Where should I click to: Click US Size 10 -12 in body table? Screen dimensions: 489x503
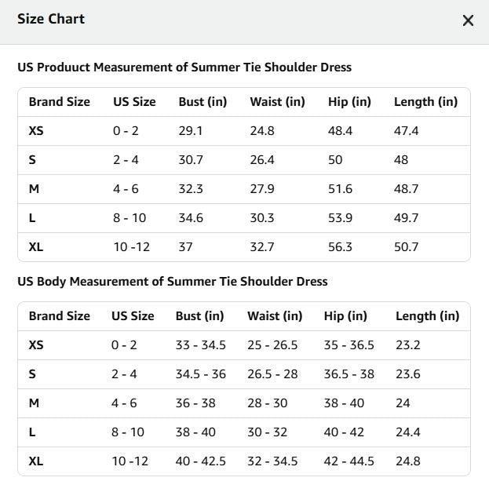click(130, 461)
